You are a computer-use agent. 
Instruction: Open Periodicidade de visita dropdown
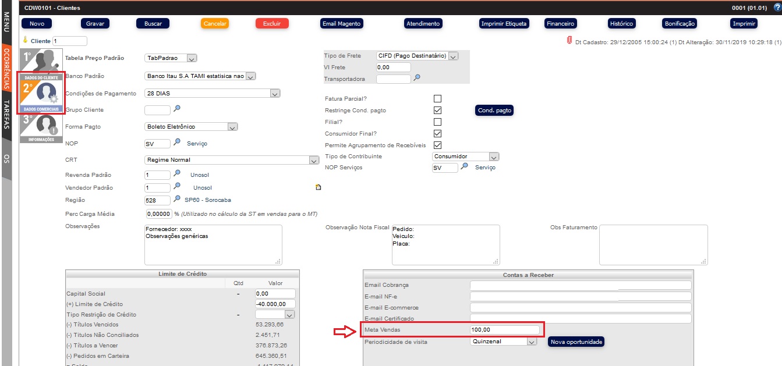(x=531, y=342)
